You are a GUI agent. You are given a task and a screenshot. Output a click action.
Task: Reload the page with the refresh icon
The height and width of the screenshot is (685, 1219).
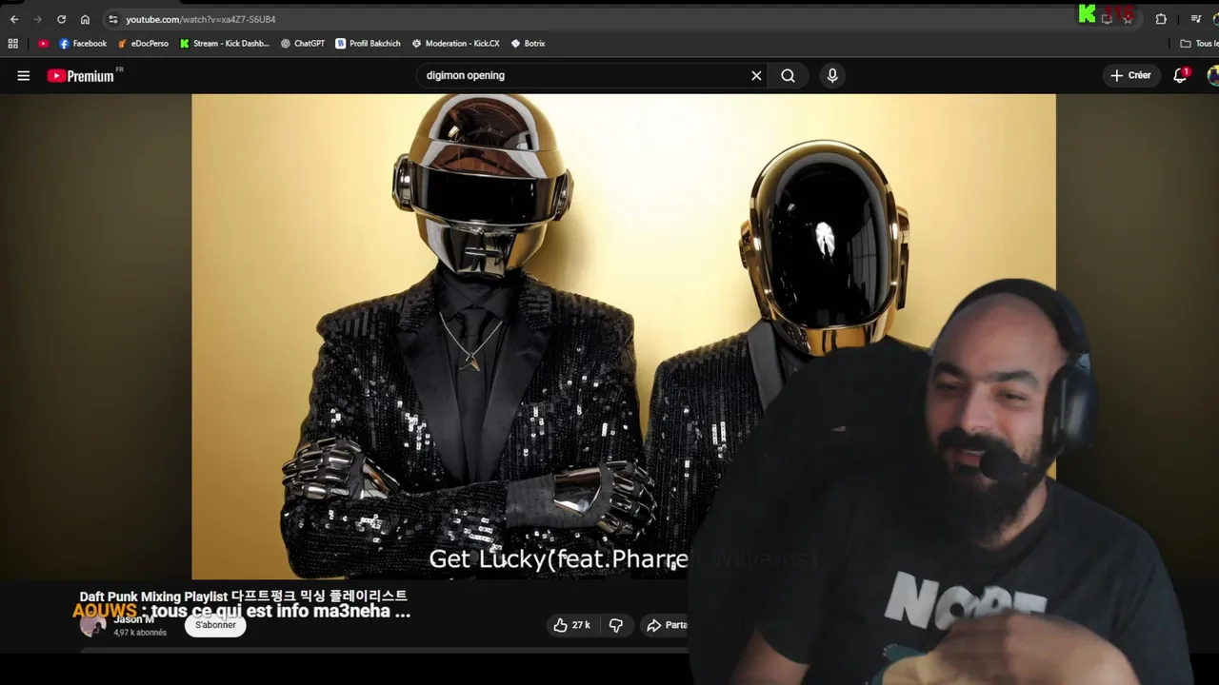click(61, 19)
